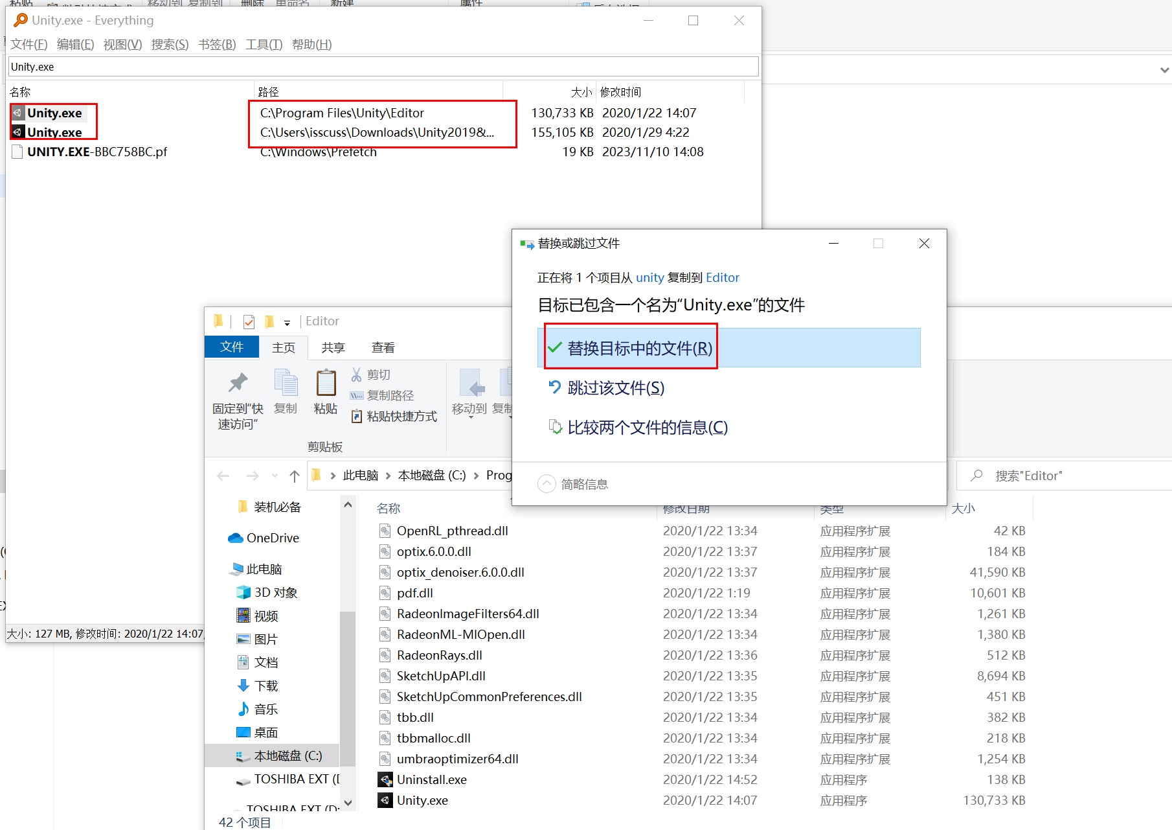Click the search magnifier in Editor search box
The image size is (1172, 830).
point(976,476)
